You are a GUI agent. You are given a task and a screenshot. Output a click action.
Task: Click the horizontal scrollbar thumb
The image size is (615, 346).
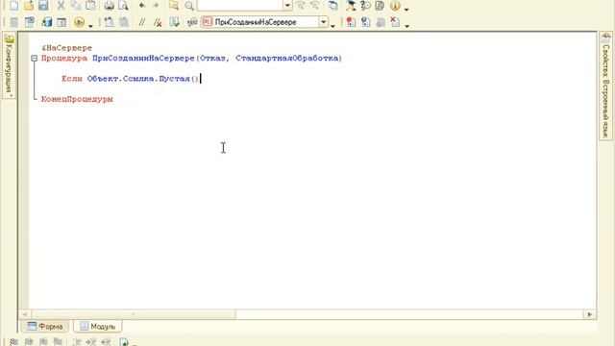pyautogui.click(x=134, y=314)
